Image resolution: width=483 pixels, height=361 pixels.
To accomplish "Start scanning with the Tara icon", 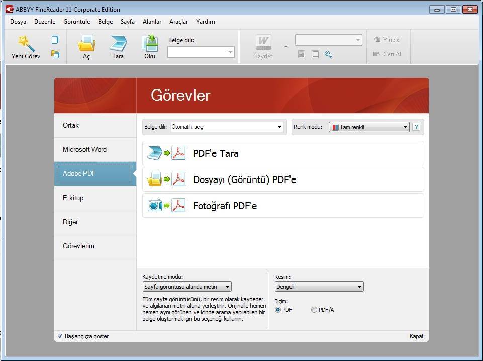I will pyautogui.click(x=118, y=43).
